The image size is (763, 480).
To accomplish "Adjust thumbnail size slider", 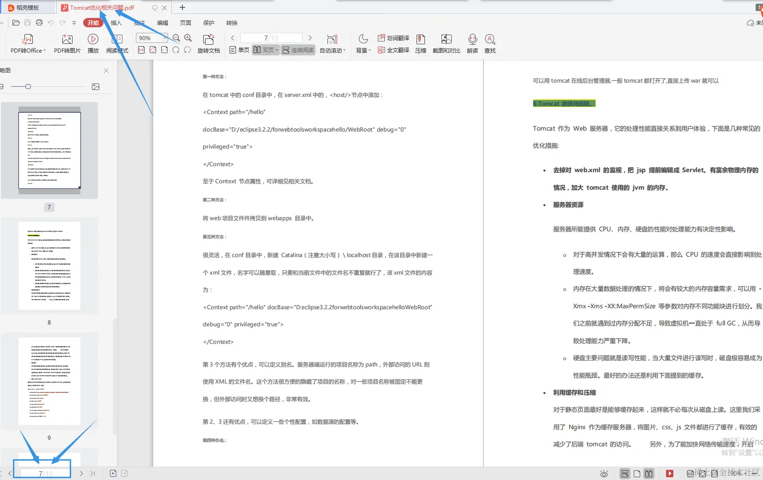I will (x=28, y=87).
